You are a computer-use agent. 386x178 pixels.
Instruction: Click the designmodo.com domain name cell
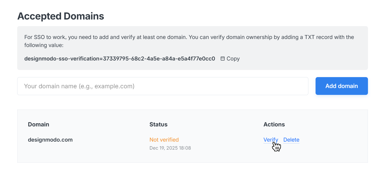tap(50, 140)
